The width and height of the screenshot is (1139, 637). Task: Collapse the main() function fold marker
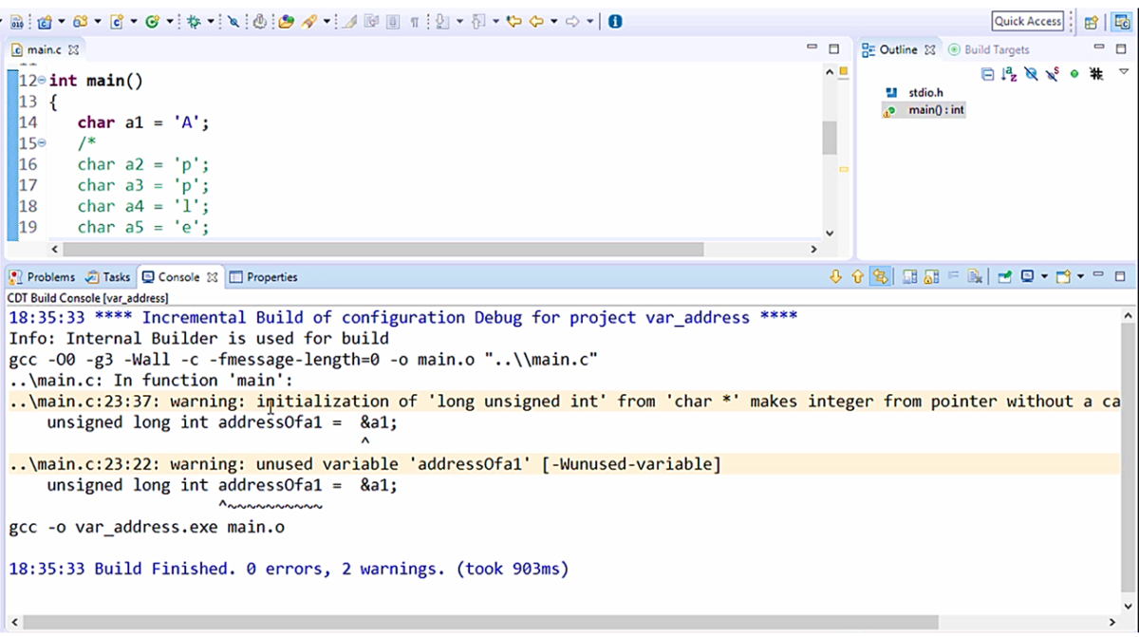pyautogui.click(x=41, y=81)
